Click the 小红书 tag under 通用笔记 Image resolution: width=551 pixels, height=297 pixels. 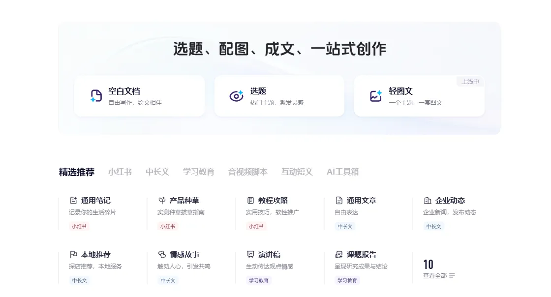tap(79, 227)
